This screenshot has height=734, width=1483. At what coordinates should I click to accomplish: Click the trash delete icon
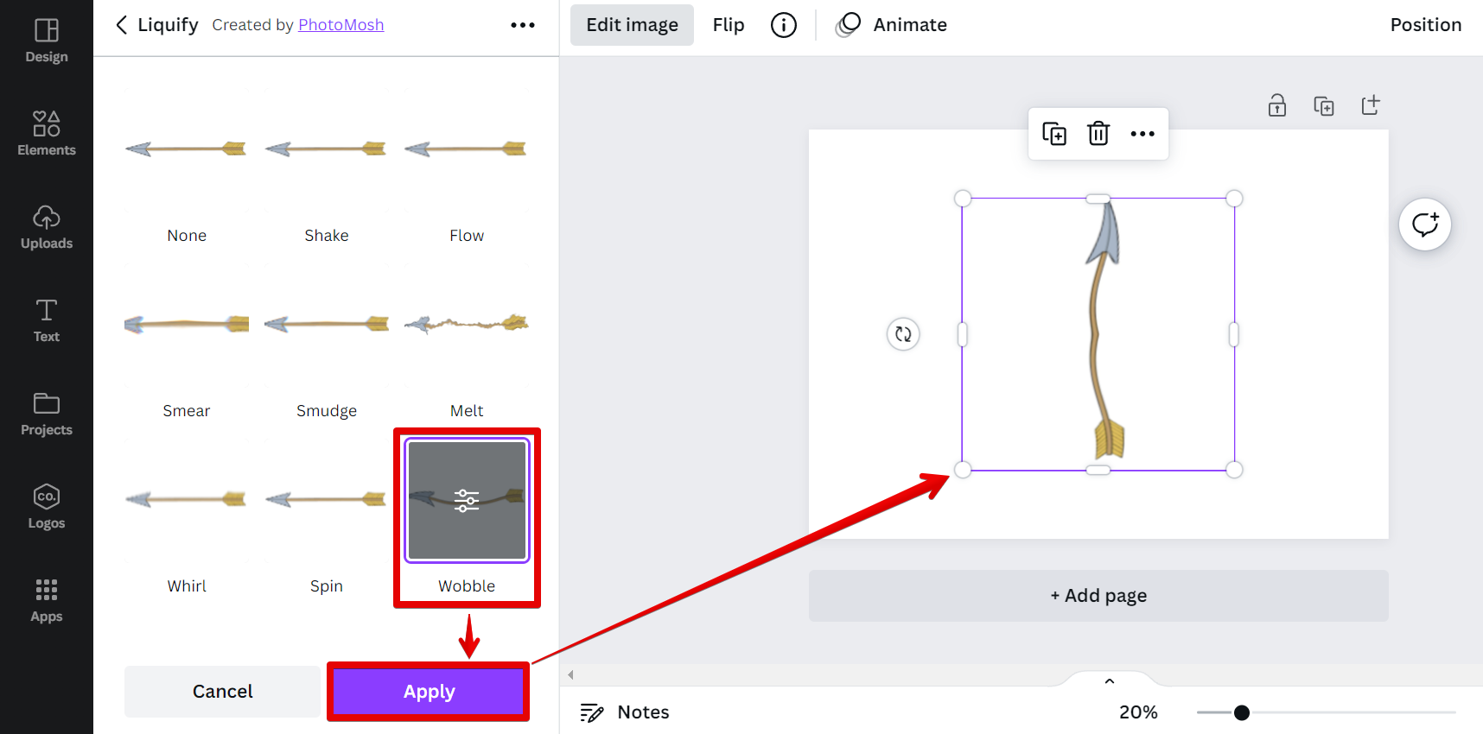pyautogui.click(x=1098, y=134)
